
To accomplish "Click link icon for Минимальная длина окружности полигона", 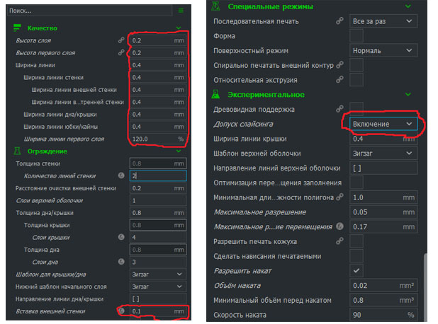I will coord(339,197).
